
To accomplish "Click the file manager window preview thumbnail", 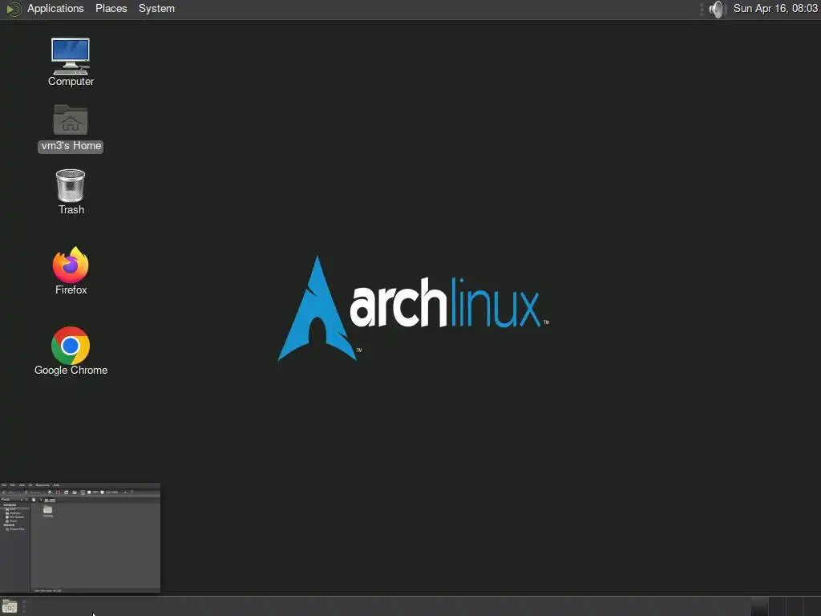I will [80, 538].
